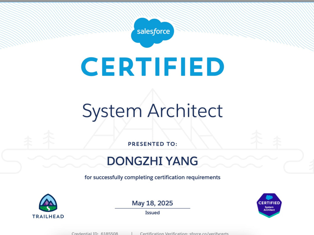The height and width of the screenshot is (235, 314).
Task: Click the PRESENTED TO: label
Action: (153, 144)
